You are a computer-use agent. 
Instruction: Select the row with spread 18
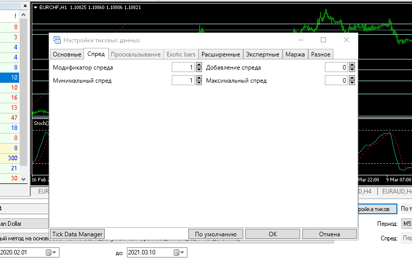point(10,128)
